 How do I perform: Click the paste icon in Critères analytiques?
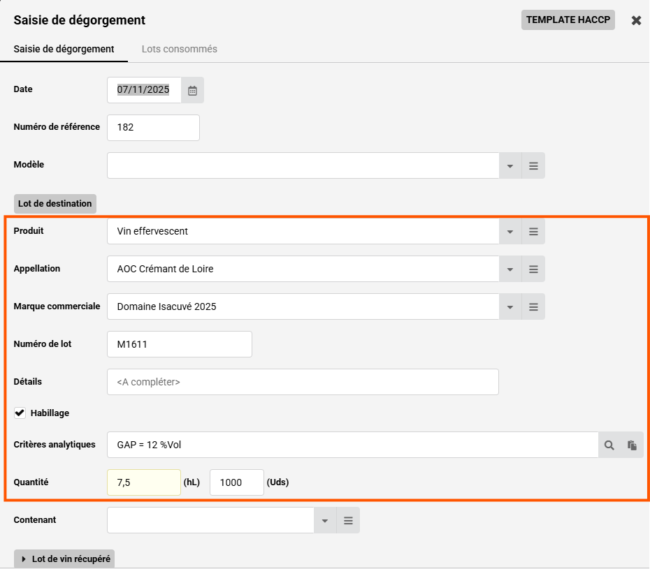632,445
